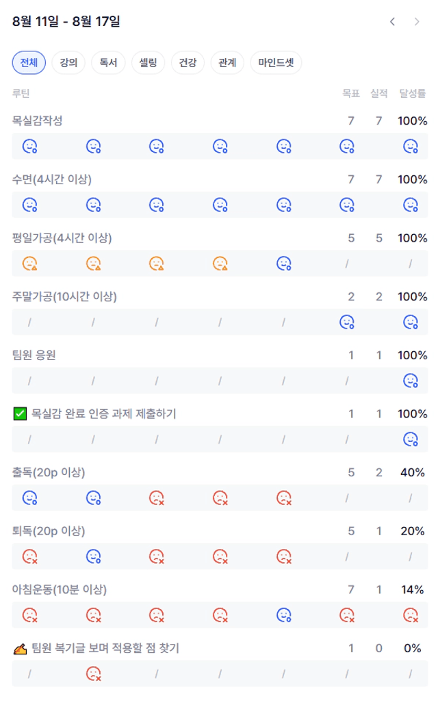
Task: Click the blue smiley in 평일가공 row
Action: (284, 263)
